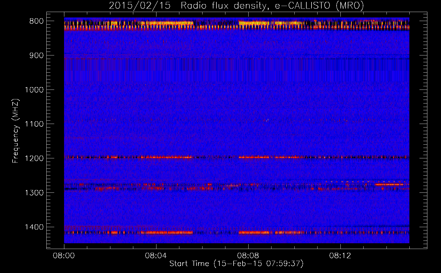Click the 08:08 time tick label

coord(248,256)
